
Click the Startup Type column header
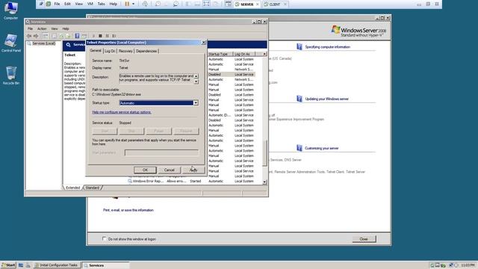coord(220,54)
